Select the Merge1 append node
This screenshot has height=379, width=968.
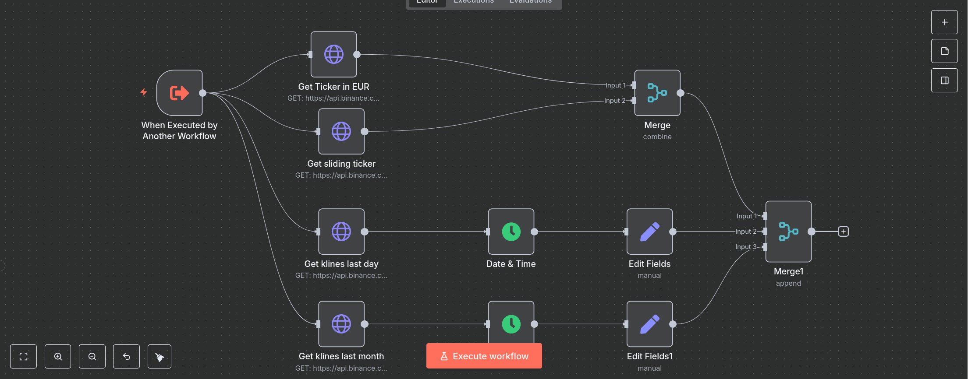point(788,232)
